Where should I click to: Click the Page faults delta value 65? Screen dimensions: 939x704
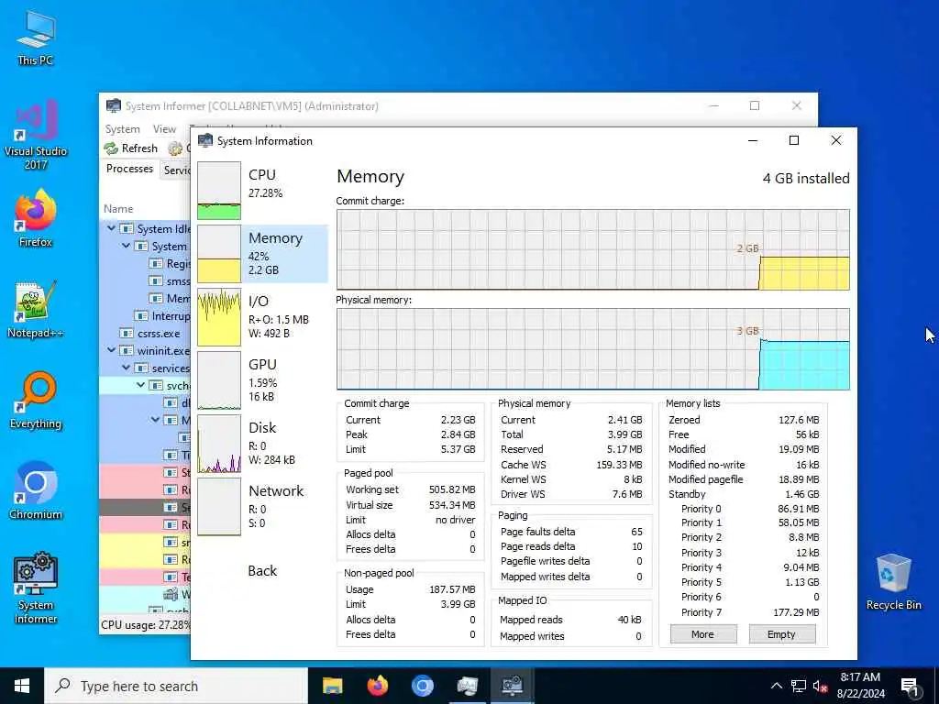click(636, 532)
